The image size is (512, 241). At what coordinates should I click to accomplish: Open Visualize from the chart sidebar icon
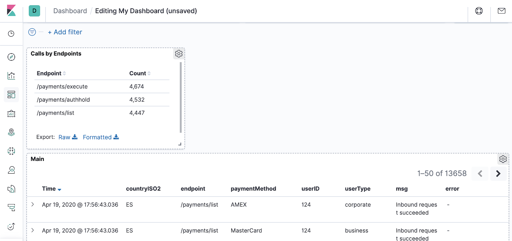click(x=11, y=76)
